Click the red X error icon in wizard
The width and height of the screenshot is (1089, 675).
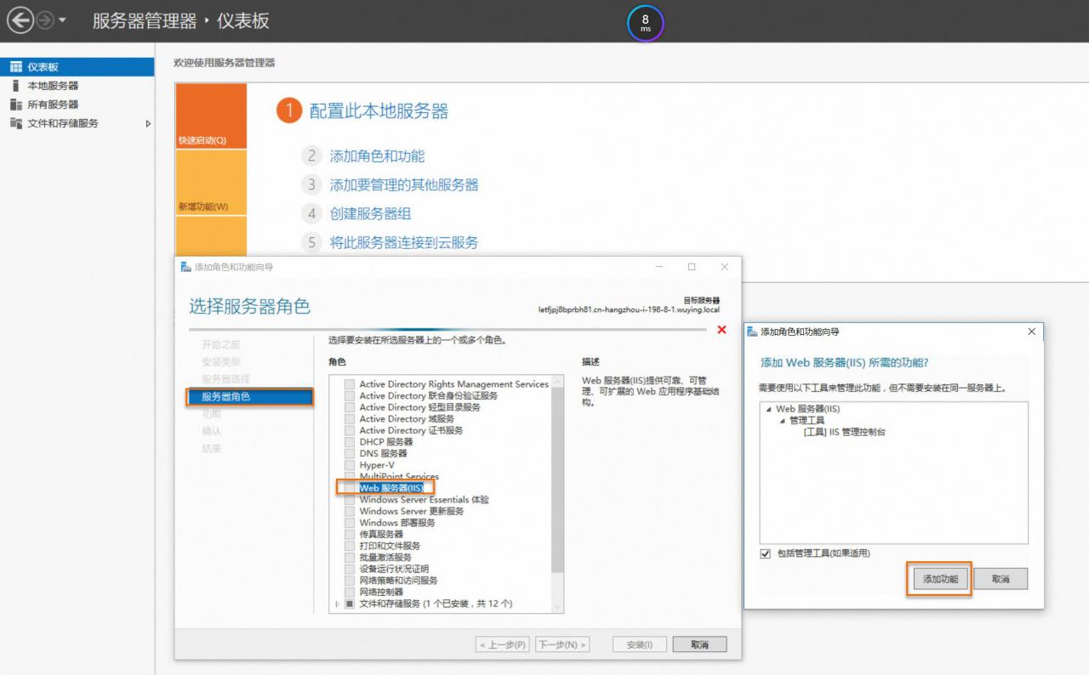coord(722,330)
